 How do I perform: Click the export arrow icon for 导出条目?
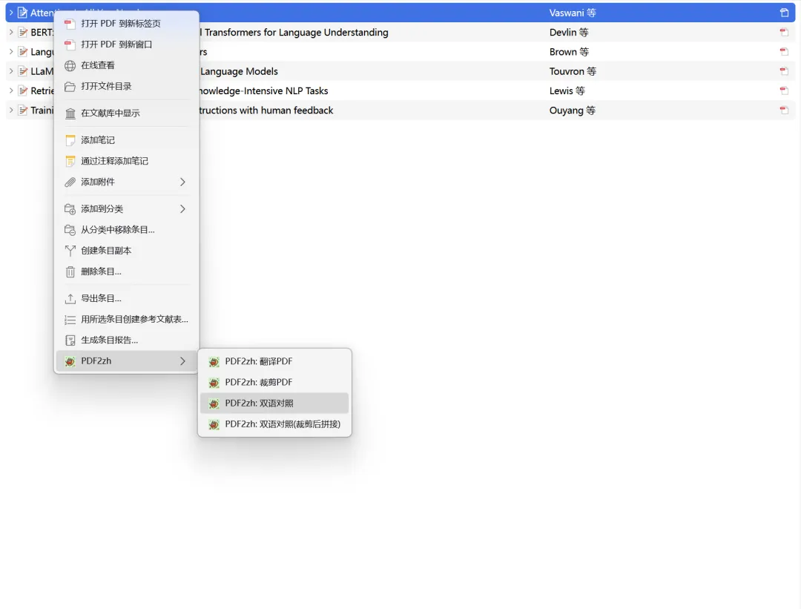(x=70, y=299)
